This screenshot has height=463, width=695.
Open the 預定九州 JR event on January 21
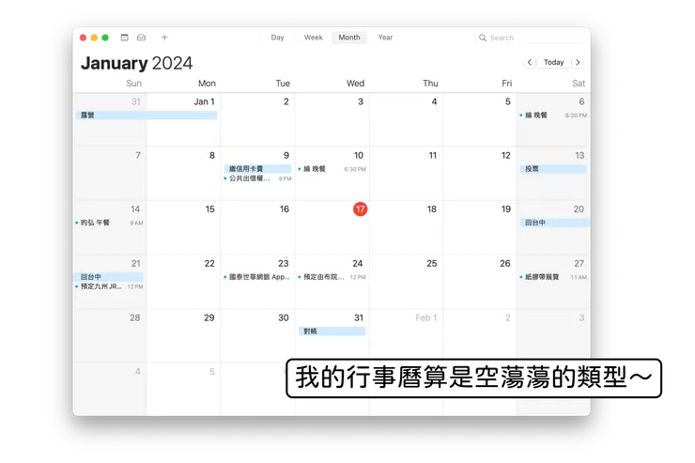109,286
